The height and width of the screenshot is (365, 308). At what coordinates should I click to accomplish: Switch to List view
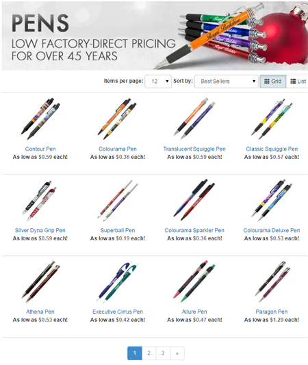(x=298, y=81)
